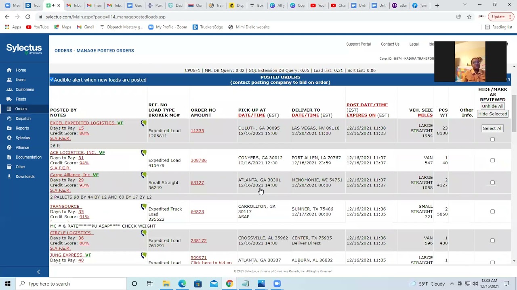Click S.A.F.E.R. link under Cargo Alliance

click(60, 190)
